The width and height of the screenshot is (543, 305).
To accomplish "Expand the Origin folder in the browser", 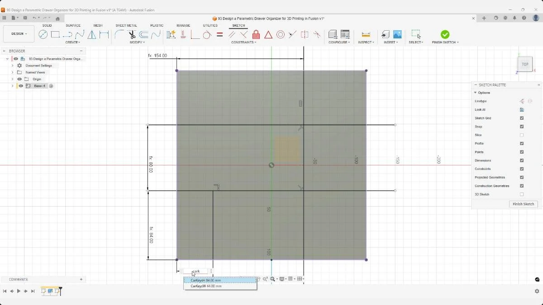I will click(x=12, y=79).
